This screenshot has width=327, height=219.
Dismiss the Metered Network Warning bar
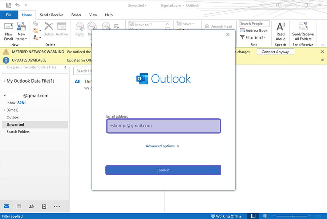coord(322,51)
